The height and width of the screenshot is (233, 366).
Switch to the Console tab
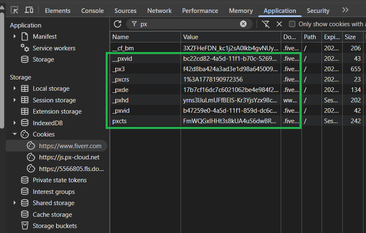coord(92,11)
